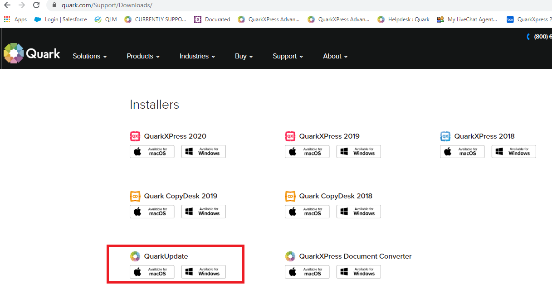Expand the About menu
Screen dimensions: 552x284
(336, 56)
